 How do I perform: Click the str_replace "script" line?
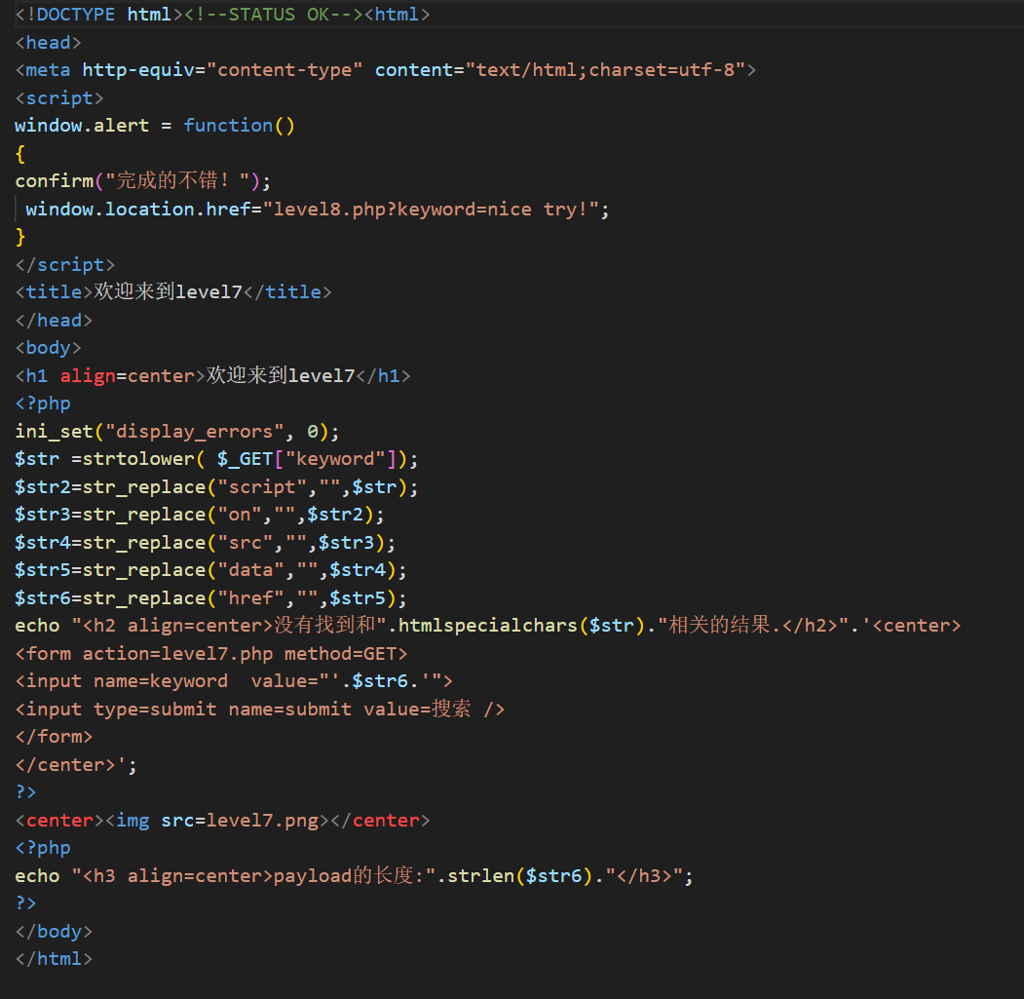216,486
